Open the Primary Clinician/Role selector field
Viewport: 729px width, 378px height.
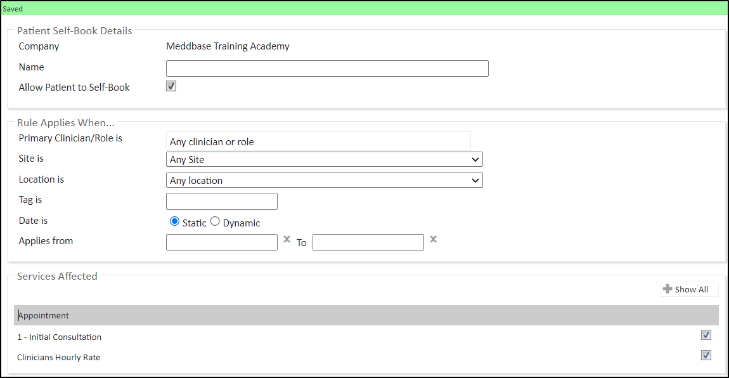point(318,141)
